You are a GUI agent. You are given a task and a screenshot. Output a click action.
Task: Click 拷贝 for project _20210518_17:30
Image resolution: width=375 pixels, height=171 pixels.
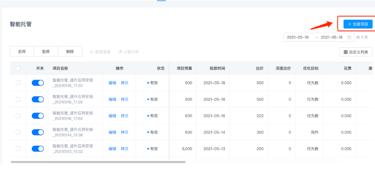pos(125,83)
